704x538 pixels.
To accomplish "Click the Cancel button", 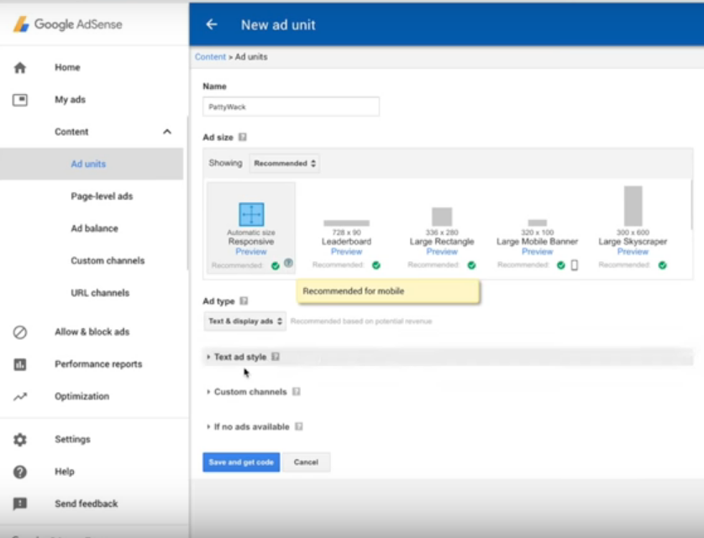I will pyautogui.click(x=306, y=462).
